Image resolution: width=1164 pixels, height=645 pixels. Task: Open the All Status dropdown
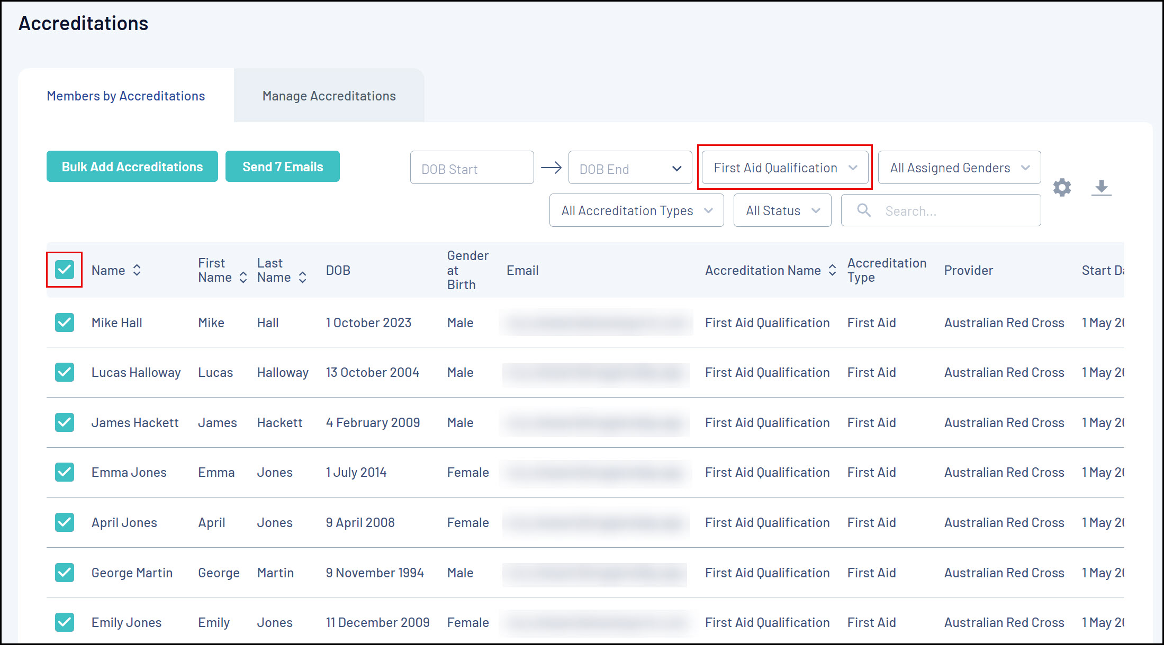[782, 210]
